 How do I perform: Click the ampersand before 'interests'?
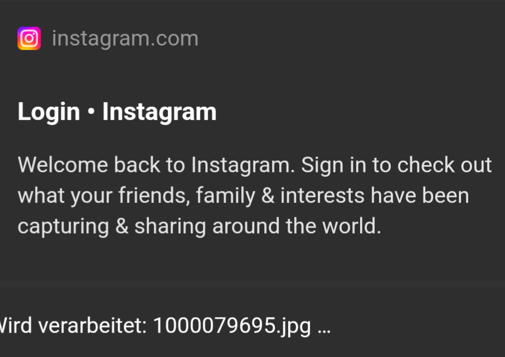pos(268,196)
